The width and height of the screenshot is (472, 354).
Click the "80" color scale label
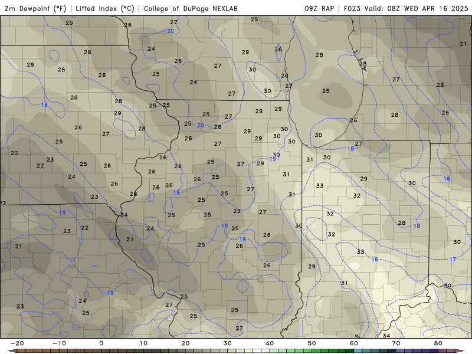(x=438, y=343)
